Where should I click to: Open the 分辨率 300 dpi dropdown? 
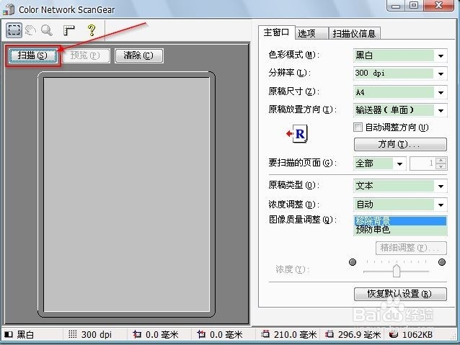coord(441,74)
